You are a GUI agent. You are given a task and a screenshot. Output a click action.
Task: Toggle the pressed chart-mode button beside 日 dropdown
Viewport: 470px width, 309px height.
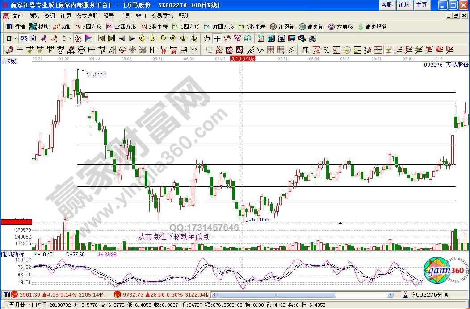23,38
